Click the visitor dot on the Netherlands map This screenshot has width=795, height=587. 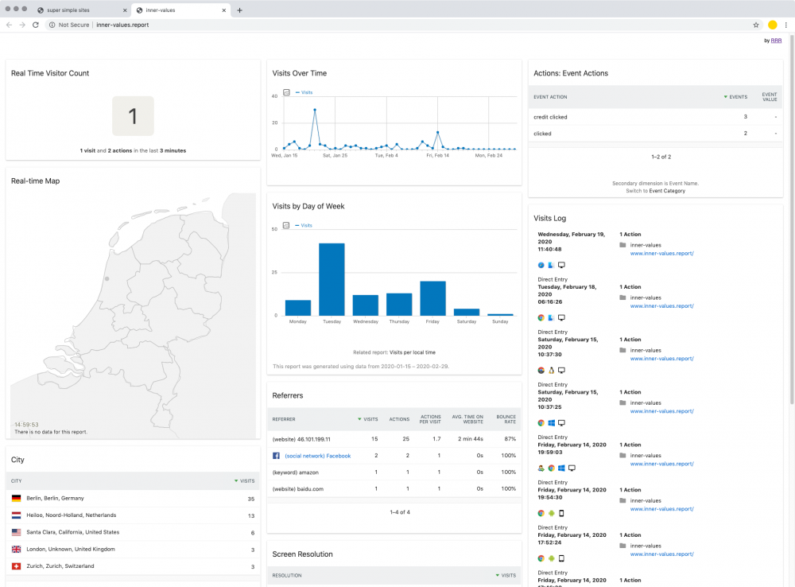click(x=107, y=278)
